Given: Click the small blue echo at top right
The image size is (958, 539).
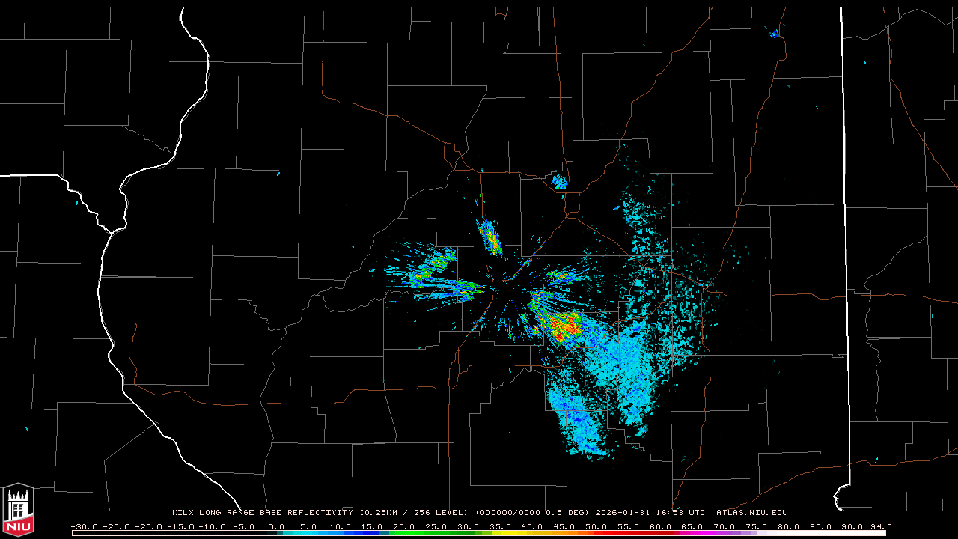Looking at the screenshot, I should click(775, 33).
